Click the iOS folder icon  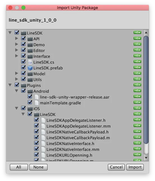point(30,109)
